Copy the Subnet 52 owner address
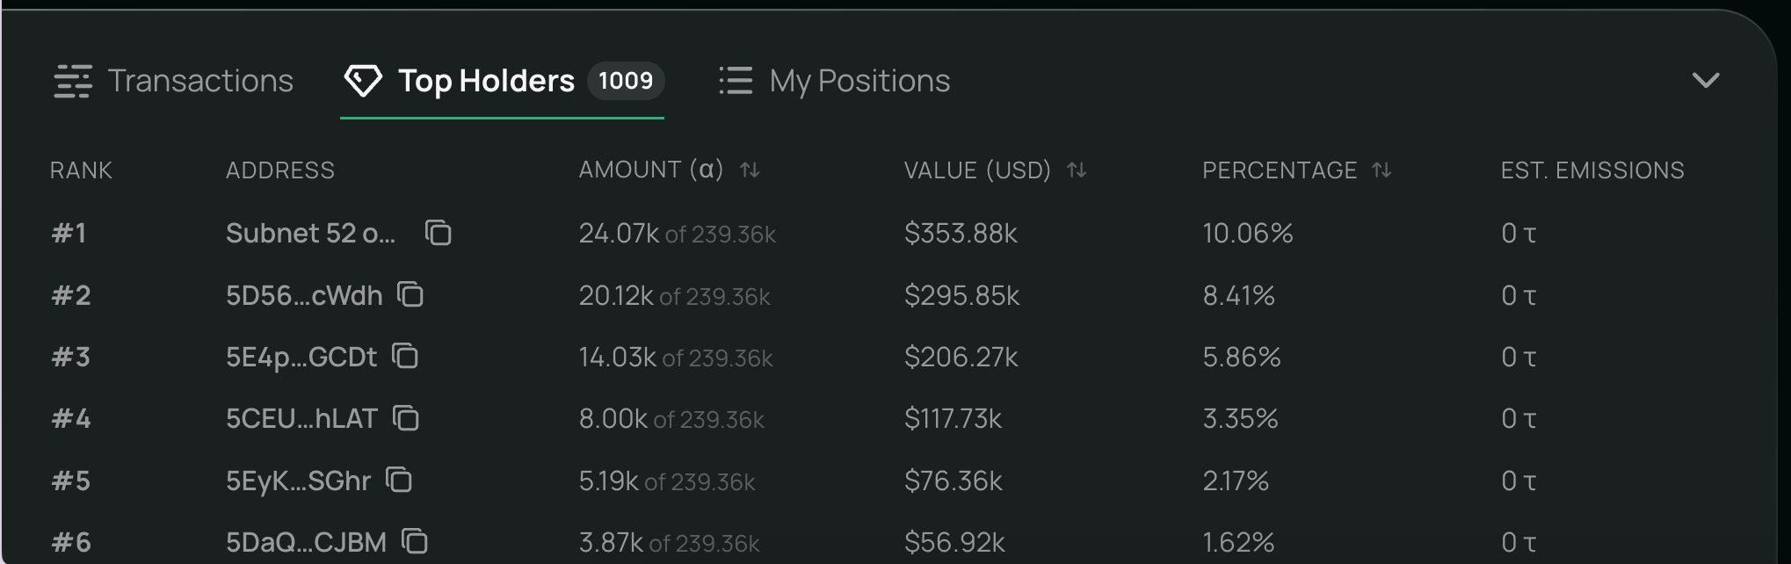This screenshot has width=1791, height=564. [x=438, y=233]
